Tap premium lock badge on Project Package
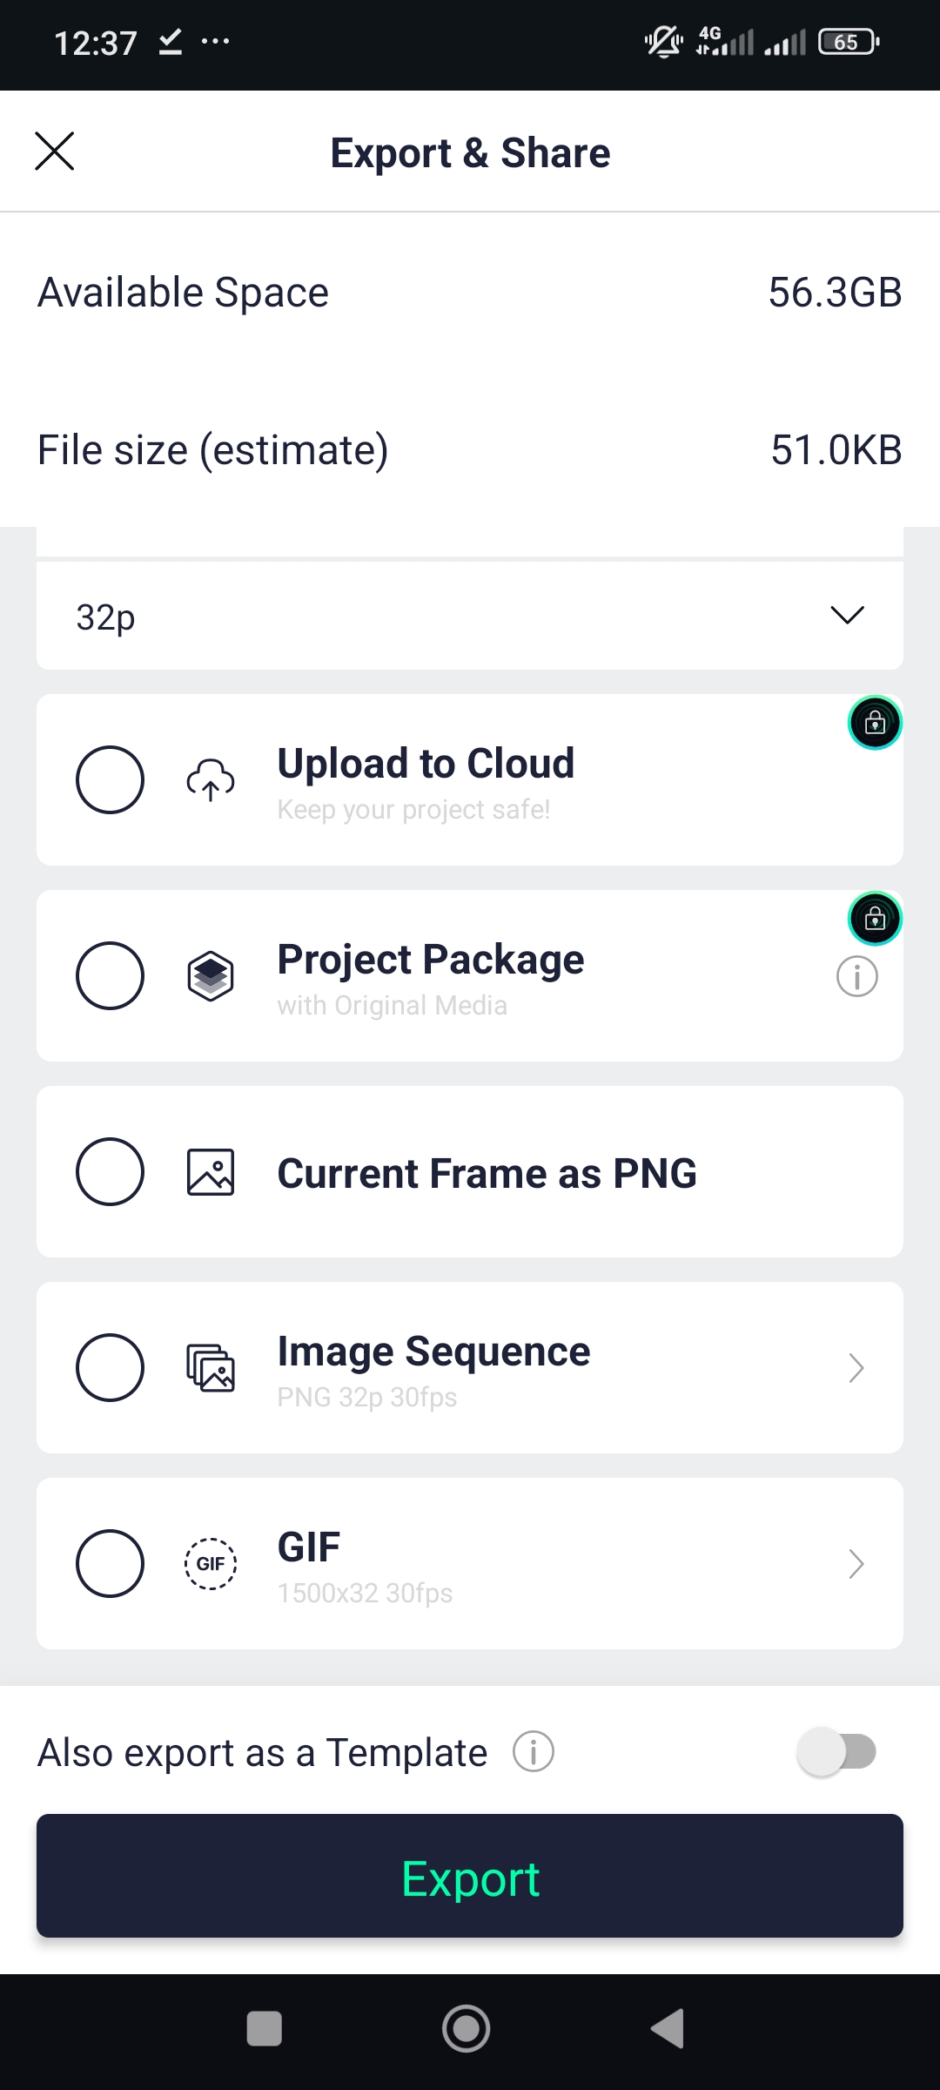Image resolution: width=940 pixels, height=2090 pixels. click(x=875, y=919)
